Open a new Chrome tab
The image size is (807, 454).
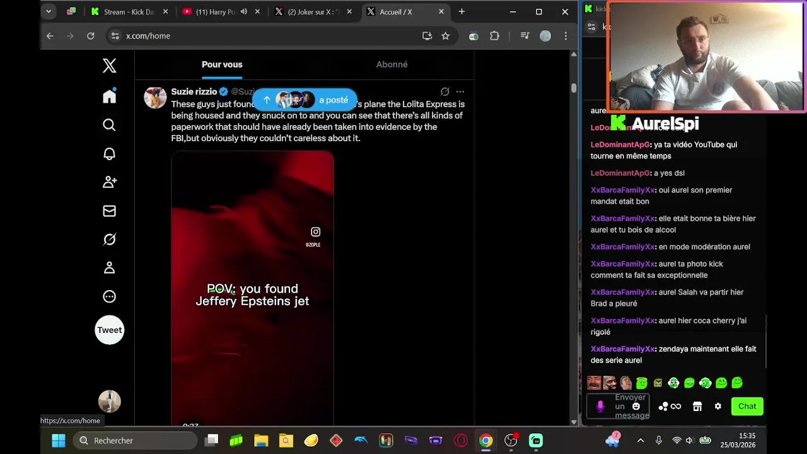[462, 11]
